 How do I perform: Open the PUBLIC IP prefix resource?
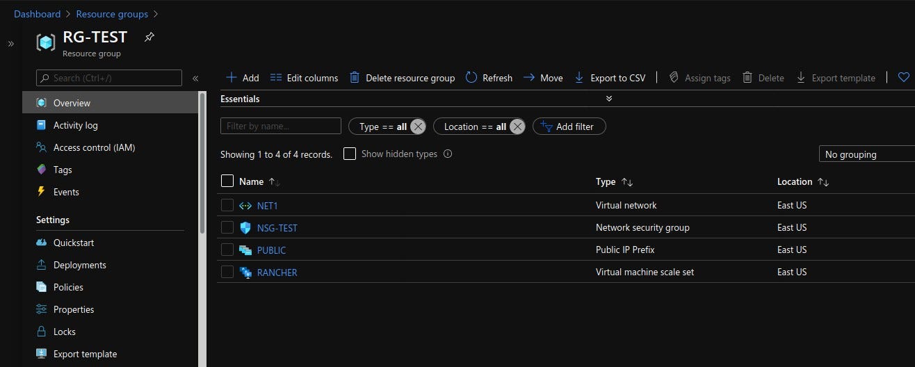[x=272, y=250]
